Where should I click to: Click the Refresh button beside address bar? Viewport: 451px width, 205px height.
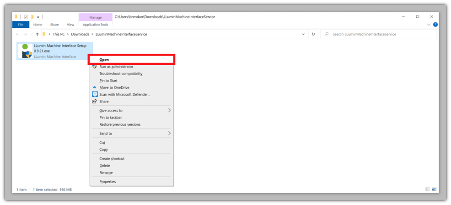[313, 34]
